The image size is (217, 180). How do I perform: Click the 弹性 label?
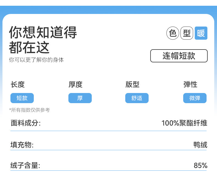tap(190, 85)
